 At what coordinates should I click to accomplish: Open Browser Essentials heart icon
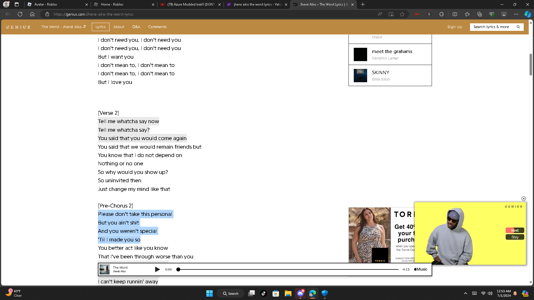492,14
